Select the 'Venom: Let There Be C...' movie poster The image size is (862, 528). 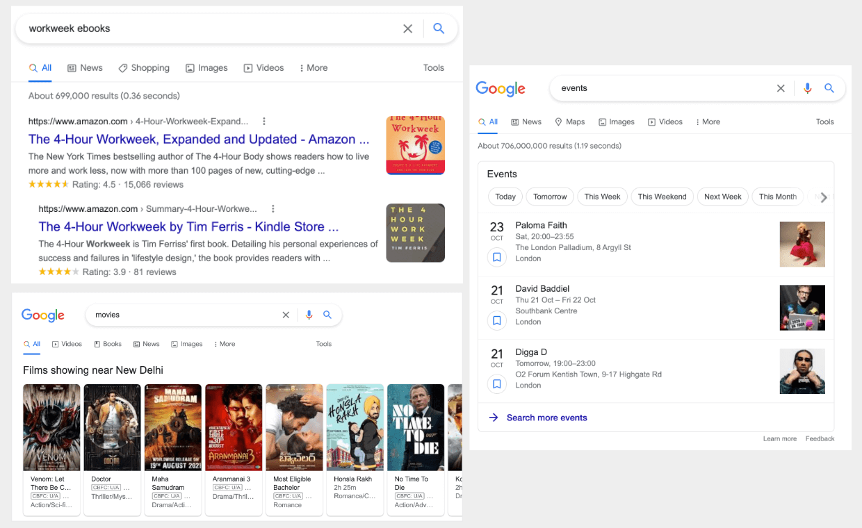pyautogui.click(x=51, y=428)
